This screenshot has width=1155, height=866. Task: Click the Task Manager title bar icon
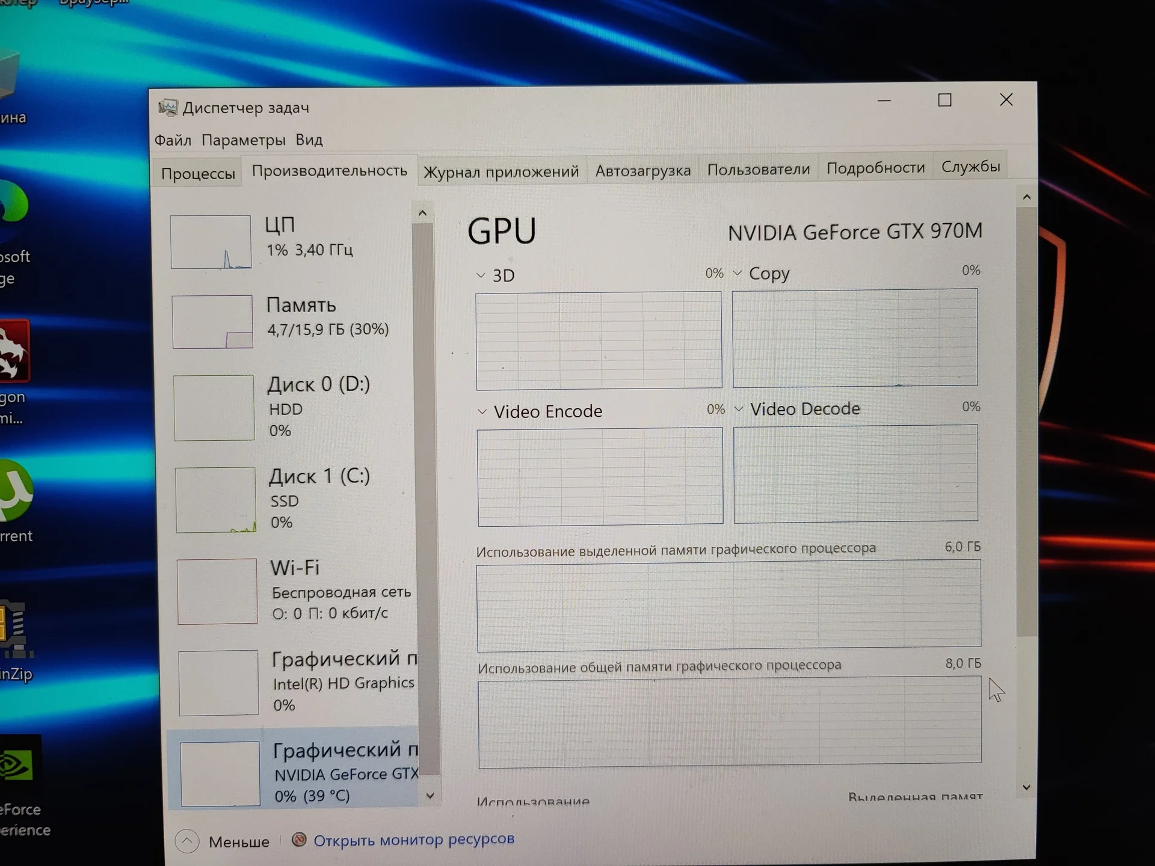[168, 108]
